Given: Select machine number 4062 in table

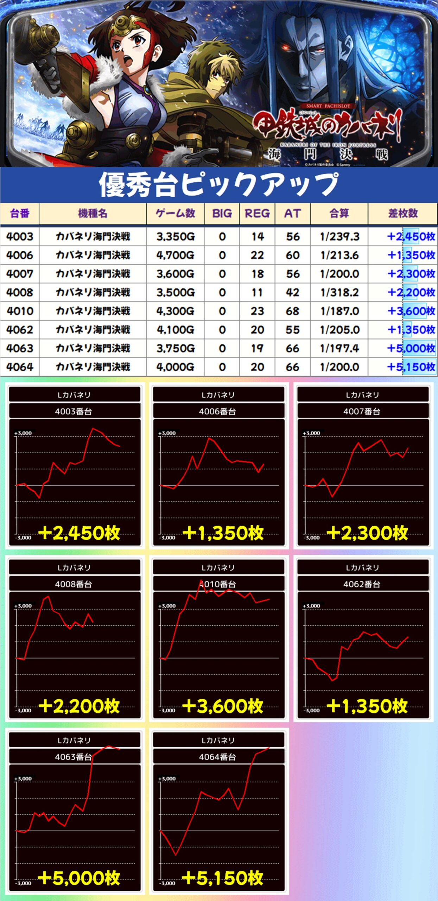Looking at the screenshot, I should tap(20, 330).
